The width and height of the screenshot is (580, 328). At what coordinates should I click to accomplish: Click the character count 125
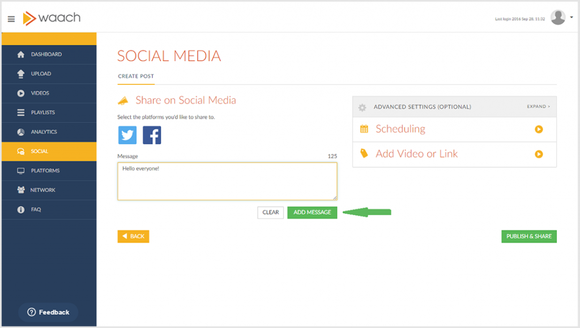(x=332, y=156)
